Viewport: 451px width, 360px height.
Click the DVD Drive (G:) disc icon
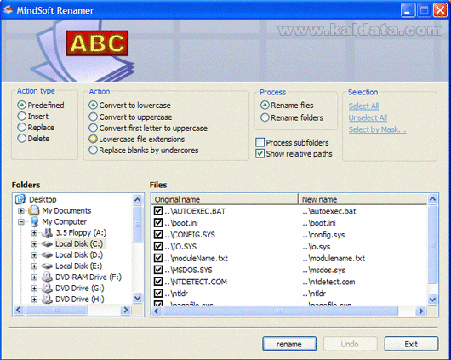[47, 288]
